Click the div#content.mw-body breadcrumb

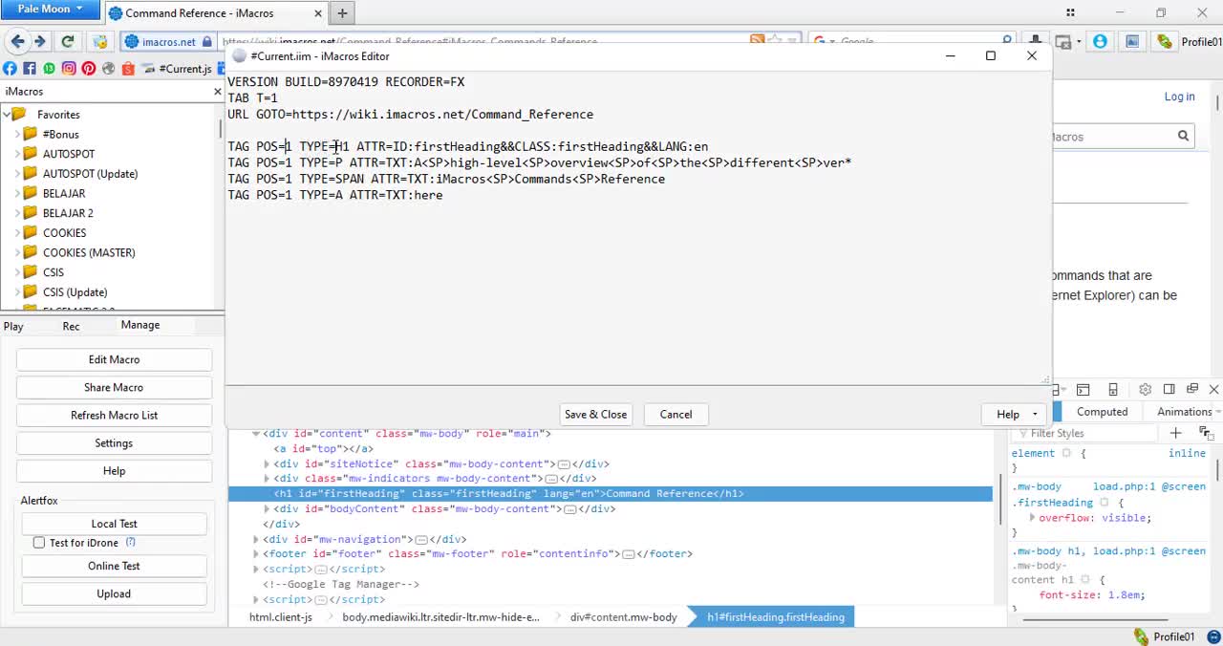(623, 617)
